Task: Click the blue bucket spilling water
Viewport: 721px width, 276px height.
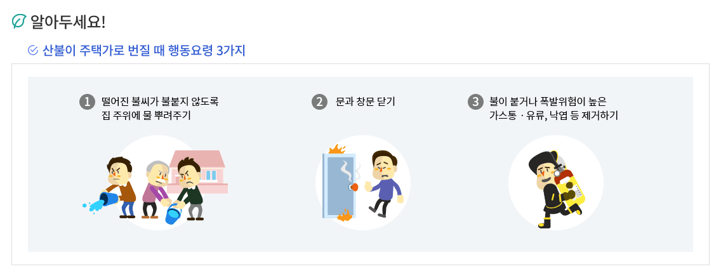Action: click(109, 199)
